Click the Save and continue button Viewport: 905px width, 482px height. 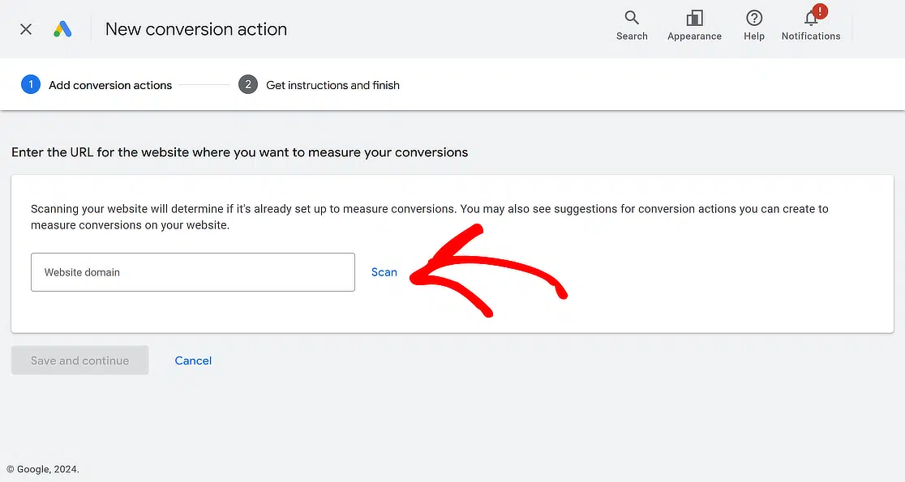click(x=79, y=360)
